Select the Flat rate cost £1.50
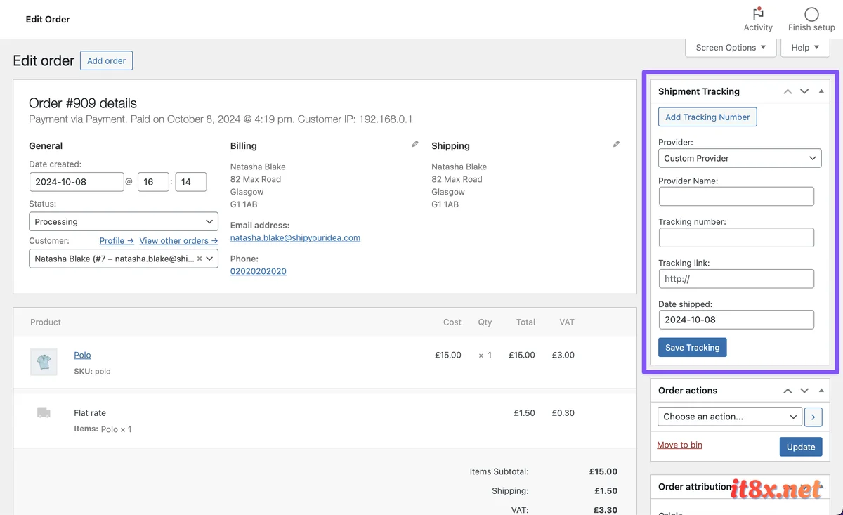The width and height of the screenshot is (843, 515). [525, 413]
